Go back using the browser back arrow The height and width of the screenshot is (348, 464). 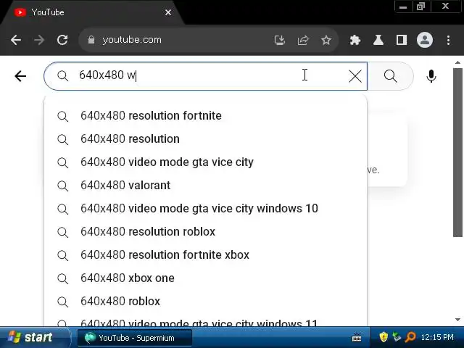click(x=16, y=40)
